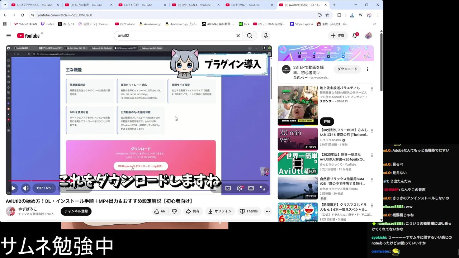Open the ホーム / X bookmark

click(66, 24)
